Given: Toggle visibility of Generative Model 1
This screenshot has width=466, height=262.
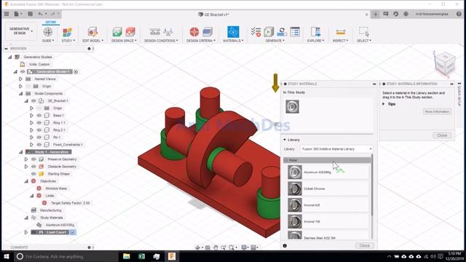Looking at the screenshot, I should coord(23,71).
